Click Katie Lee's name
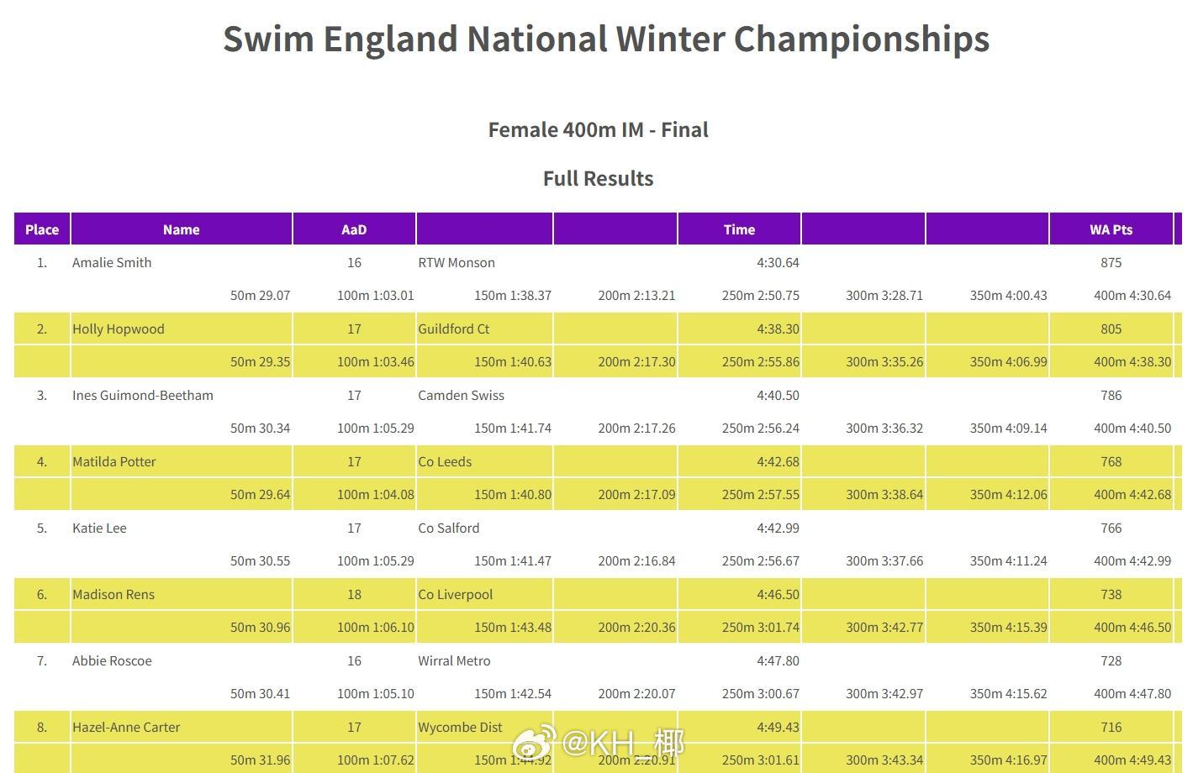Screen dimensions: 1198x773 coord(99,528)
